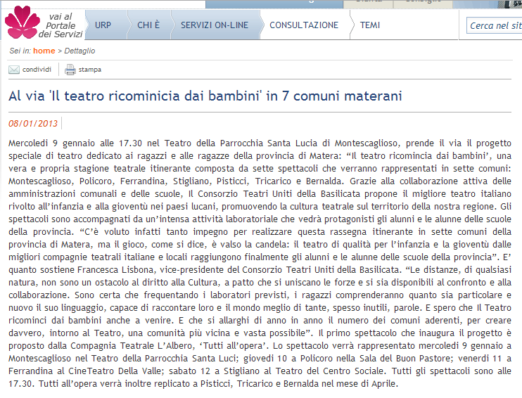This screenshot has width=522, height=398.
Task: Click the date 08/01/2013
Action: click(33, 124)
